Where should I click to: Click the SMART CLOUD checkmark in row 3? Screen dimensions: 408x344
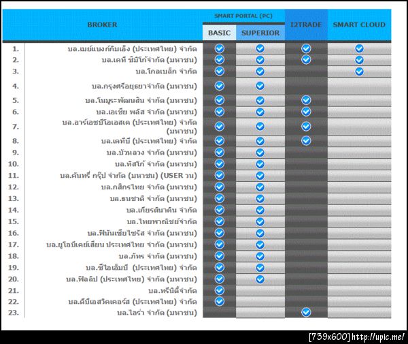click(x=359, y=72)
